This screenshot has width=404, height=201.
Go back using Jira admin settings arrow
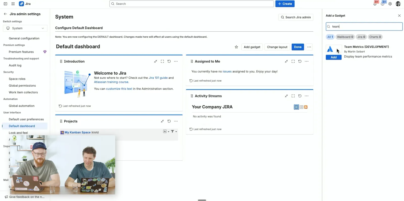click(5, 14)
